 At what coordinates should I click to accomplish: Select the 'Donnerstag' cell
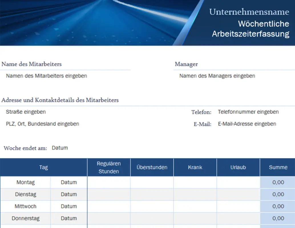click(x=25, y=218)
